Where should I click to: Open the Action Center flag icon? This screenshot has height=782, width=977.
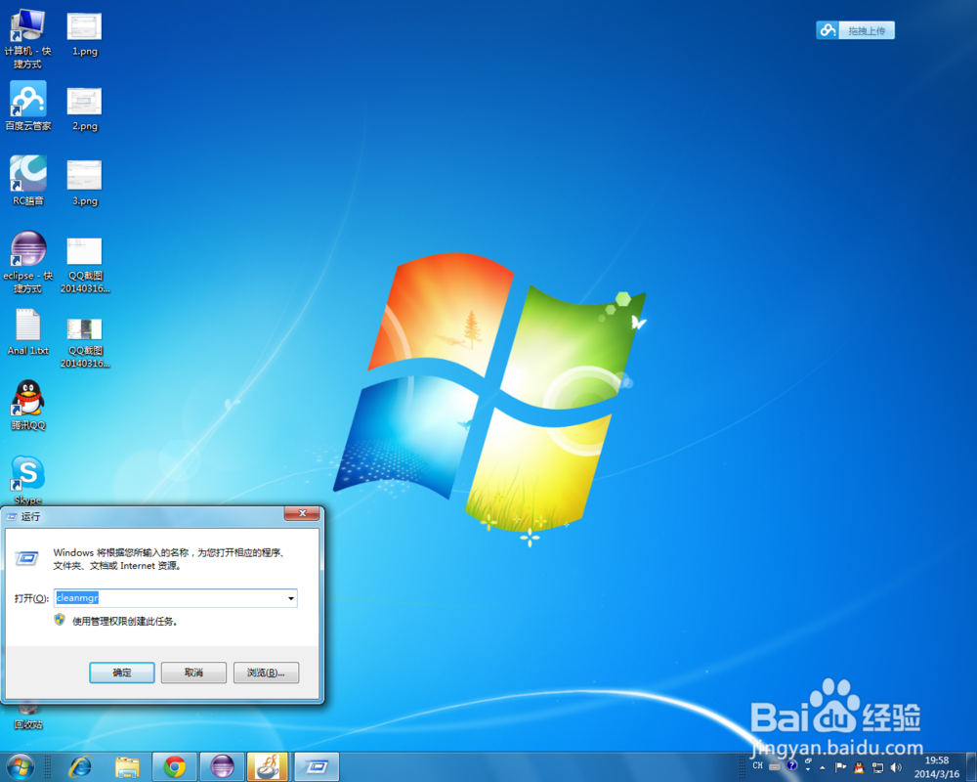click(x=840, y=766)
